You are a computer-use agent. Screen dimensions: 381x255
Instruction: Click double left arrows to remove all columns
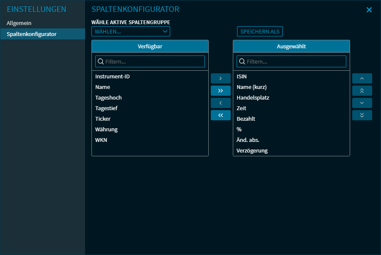[221, 115]
